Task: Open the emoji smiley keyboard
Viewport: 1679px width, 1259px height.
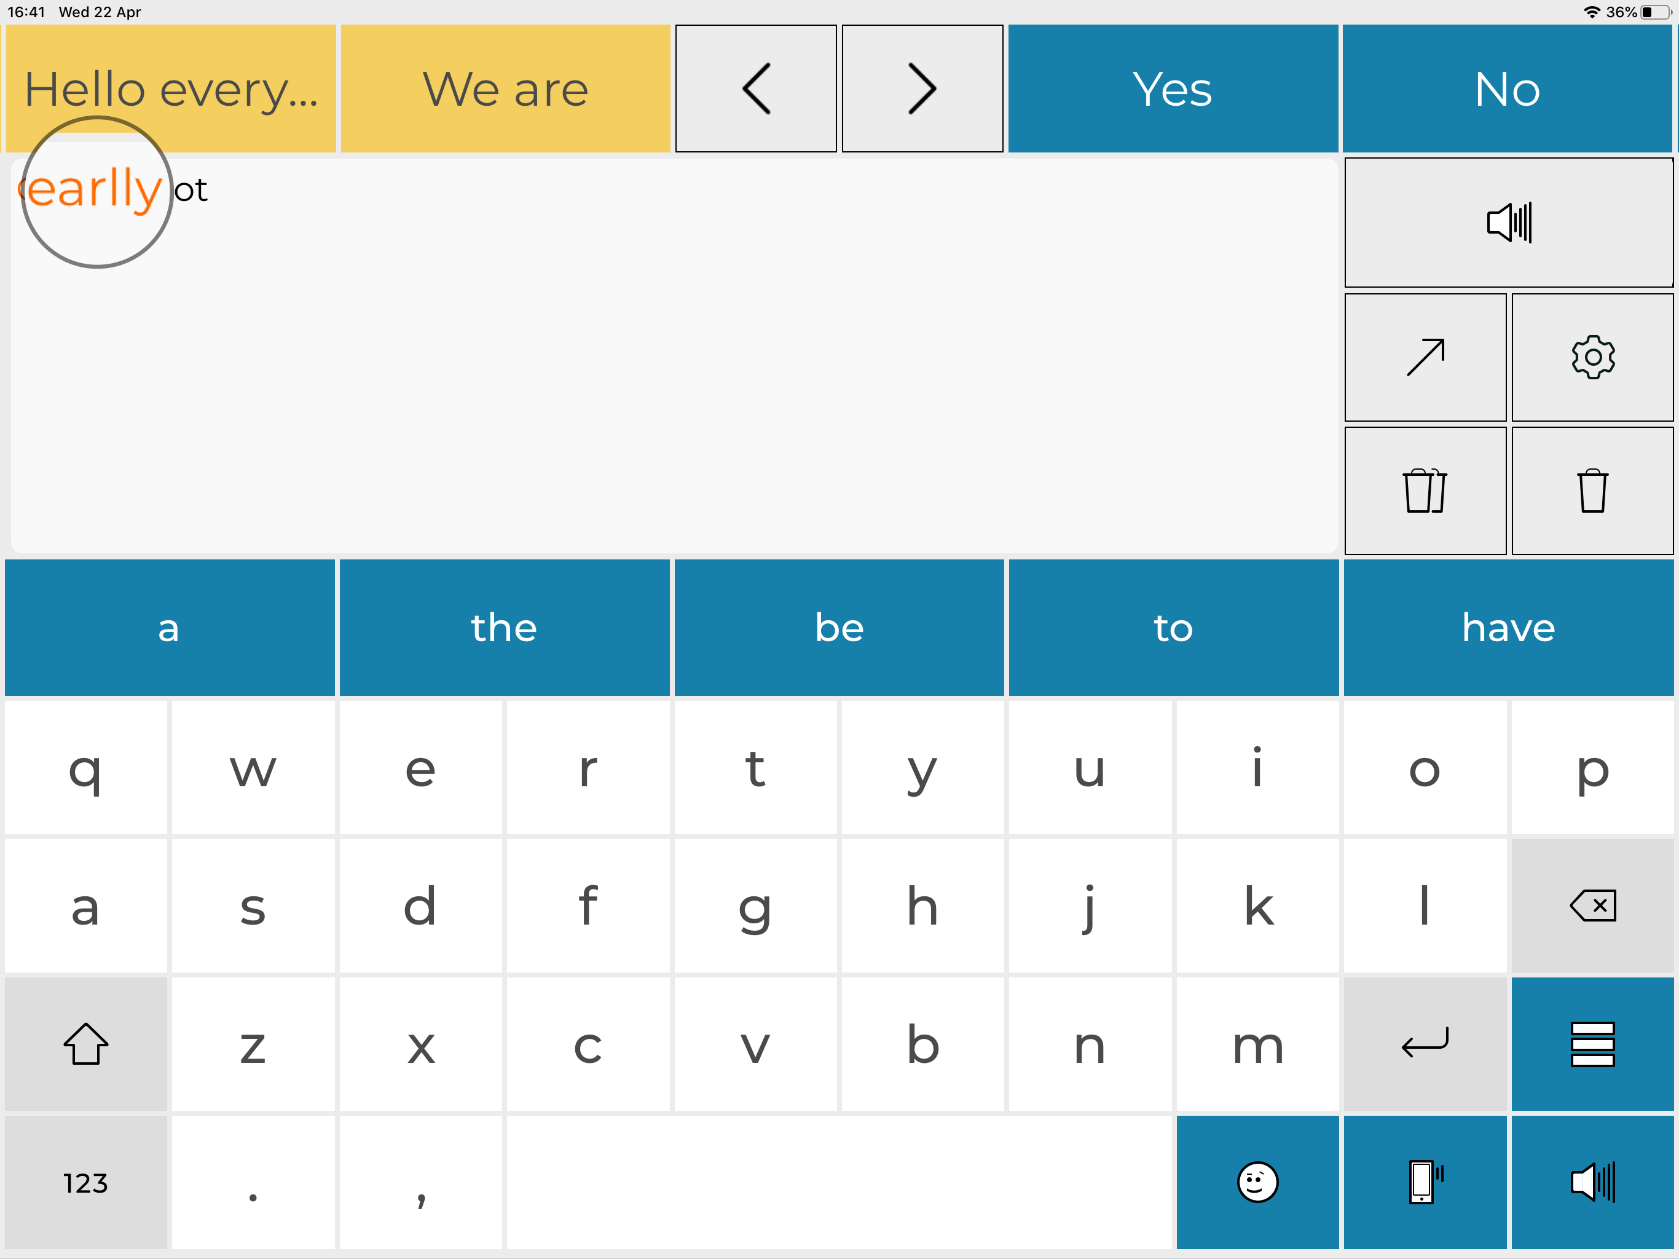Action: click(1257, 1182)
